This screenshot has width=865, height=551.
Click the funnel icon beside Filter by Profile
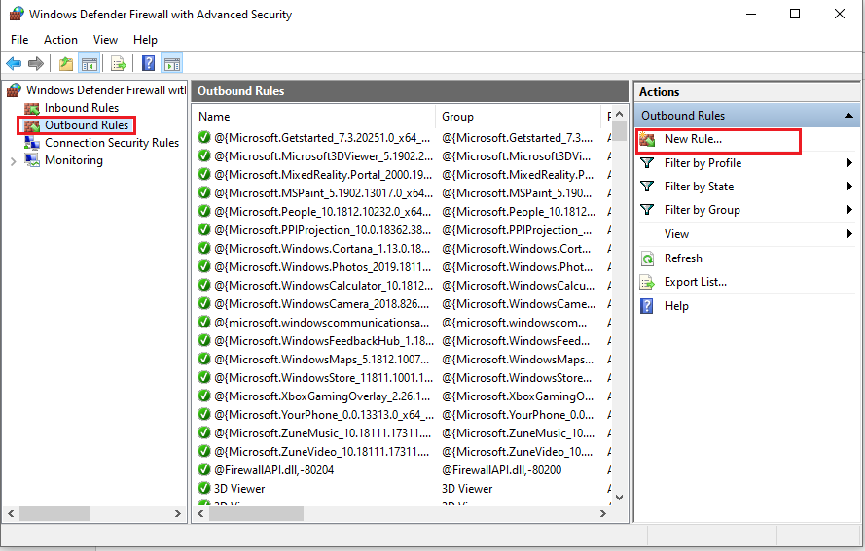click(x=647, y=163)
